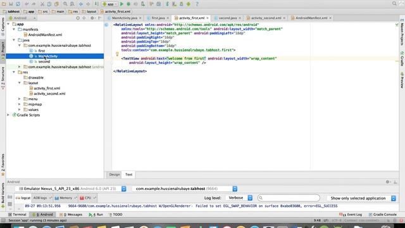Click the Make Project icon
The height and width of the screenshot is (228, 405).
point(97,4)
